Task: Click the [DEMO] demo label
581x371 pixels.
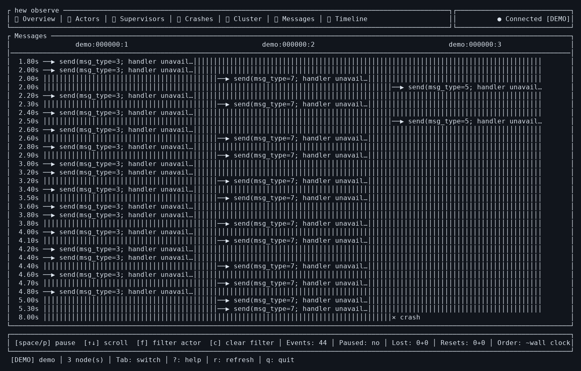Action: [x=33, y=360]
